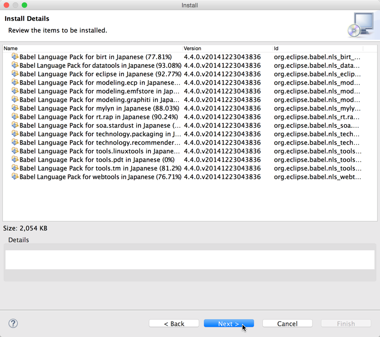
Task: Close the Install window with the red button
Action: pyautogui.click(x=7, y=5)
